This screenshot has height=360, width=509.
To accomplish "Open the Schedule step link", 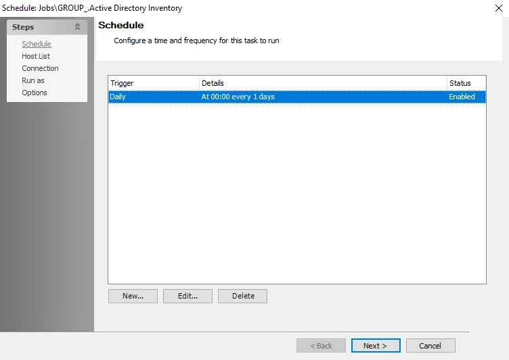I will pos(37,44).
